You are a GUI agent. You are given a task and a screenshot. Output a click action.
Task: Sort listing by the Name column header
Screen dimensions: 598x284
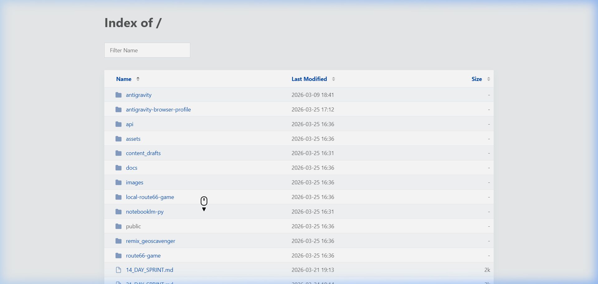pos(124,79)
